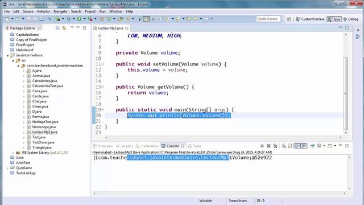Toggle Block Selection Mode icon
Viewport: 364px width, 205px height.
(153, 19)
